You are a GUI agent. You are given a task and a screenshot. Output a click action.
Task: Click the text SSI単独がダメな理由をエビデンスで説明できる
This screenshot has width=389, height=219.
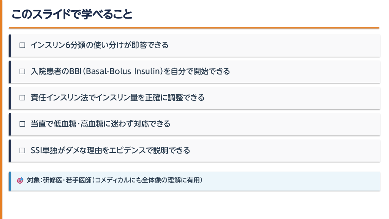coord(110,150)
